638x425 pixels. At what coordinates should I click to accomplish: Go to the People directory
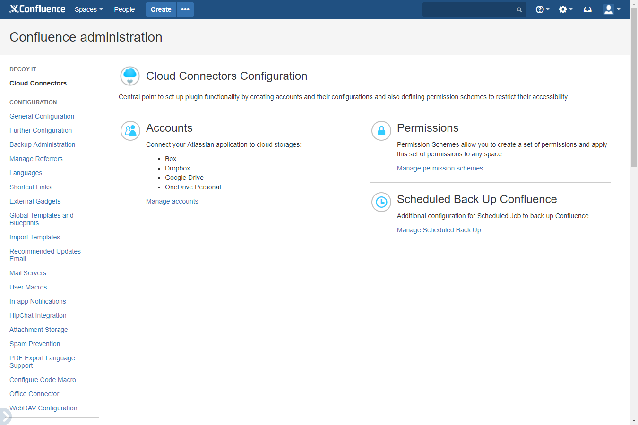[x=124, y=9]
